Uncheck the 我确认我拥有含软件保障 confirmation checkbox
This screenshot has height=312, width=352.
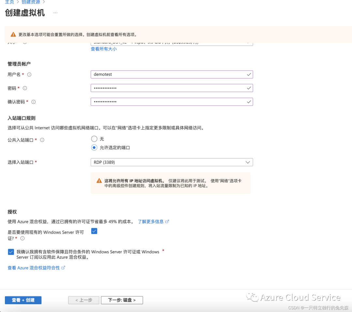tap(11, 252)
